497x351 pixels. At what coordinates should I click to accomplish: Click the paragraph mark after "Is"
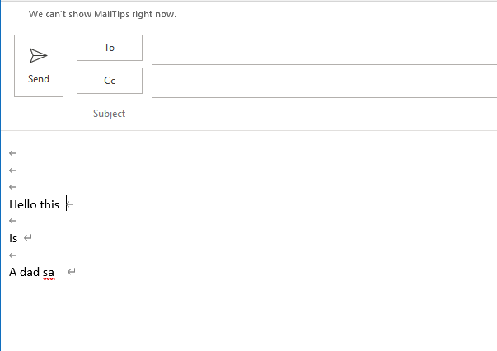pyautogui.click(x=28, y=238)
